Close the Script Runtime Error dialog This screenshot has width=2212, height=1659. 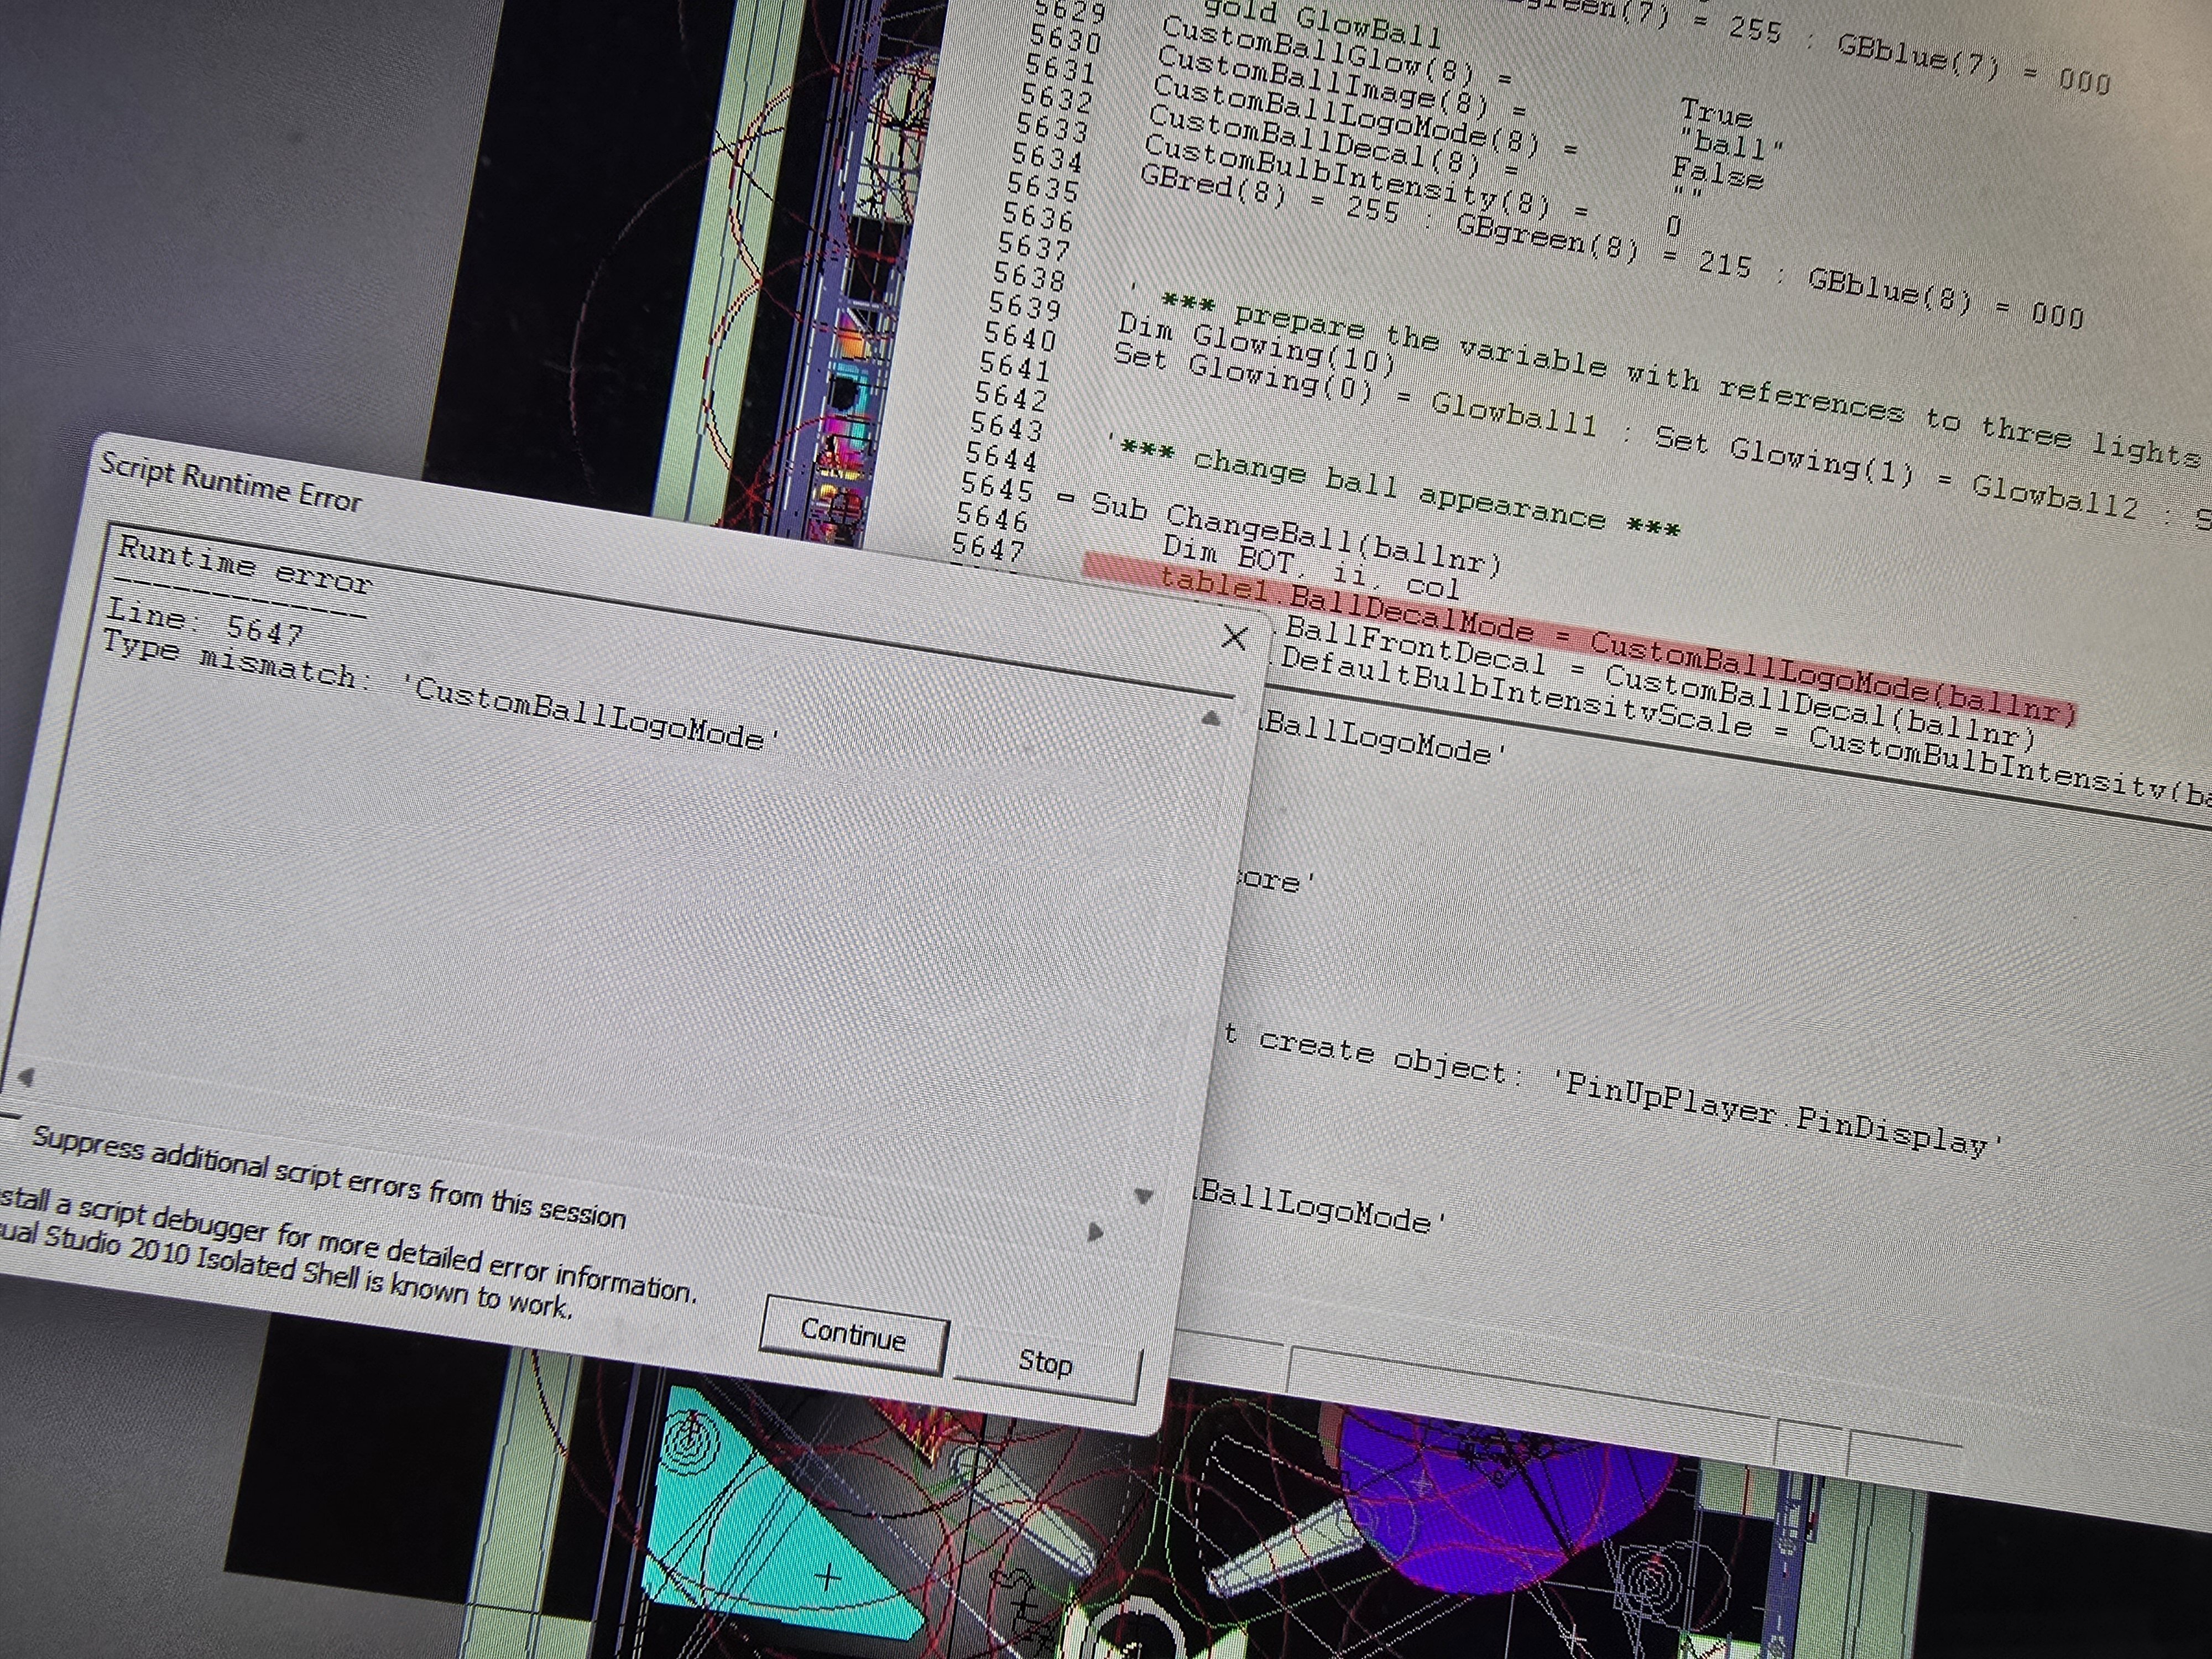click(x=1235, y=637)
